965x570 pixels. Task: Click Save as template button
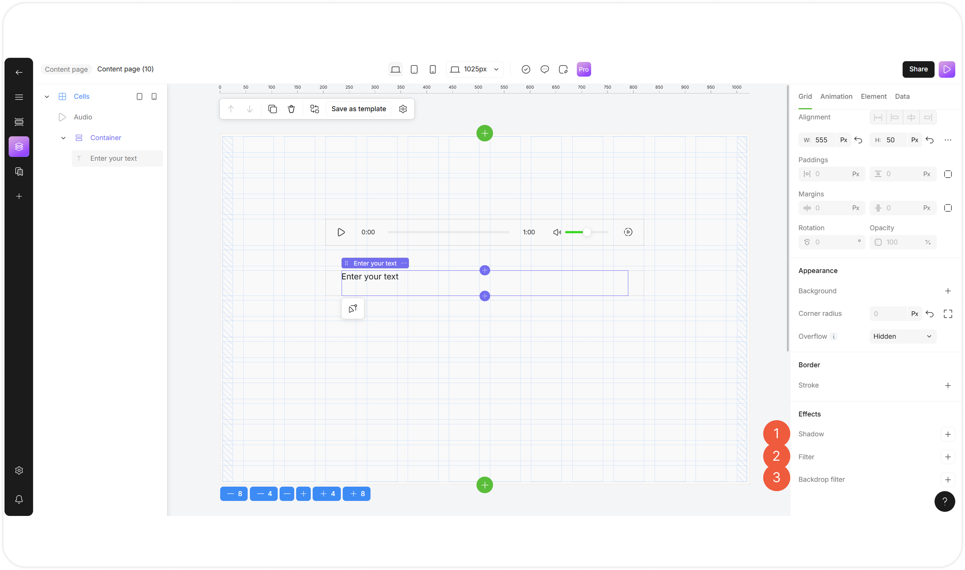(x=358, y=109)
